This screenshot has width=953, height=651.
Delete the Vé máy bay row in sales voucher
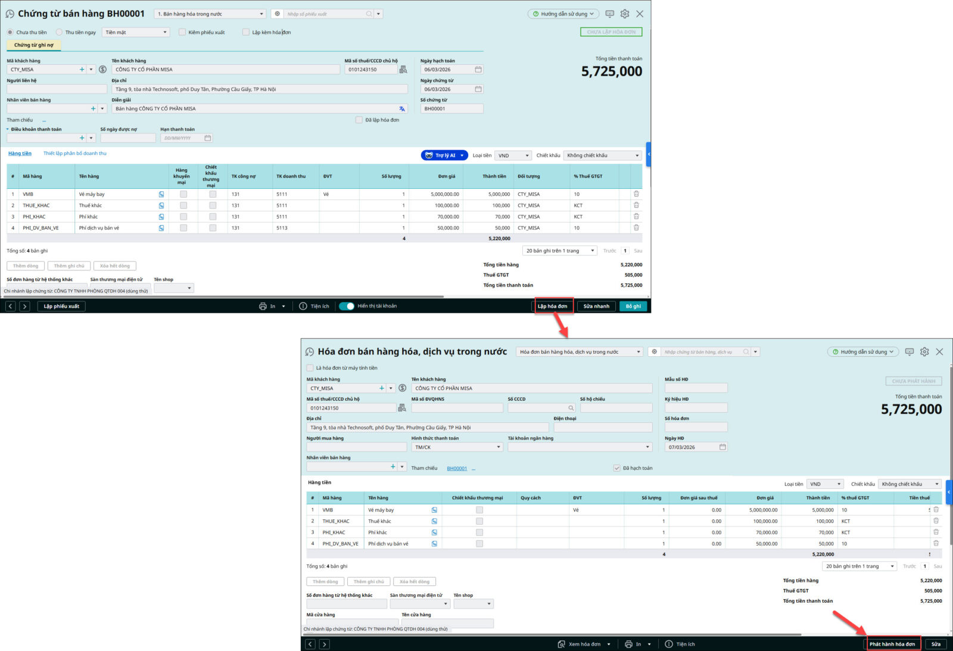click(636, 194)
